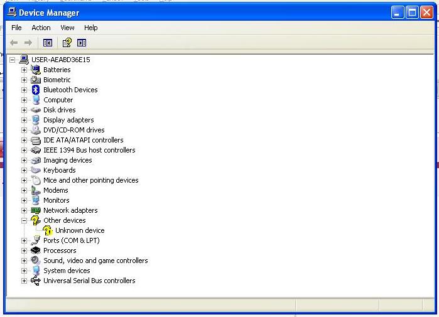Click the Network adapters icon
Image resolution: width=439 pixels, height=317 pixels.
(x=36, y=210)
